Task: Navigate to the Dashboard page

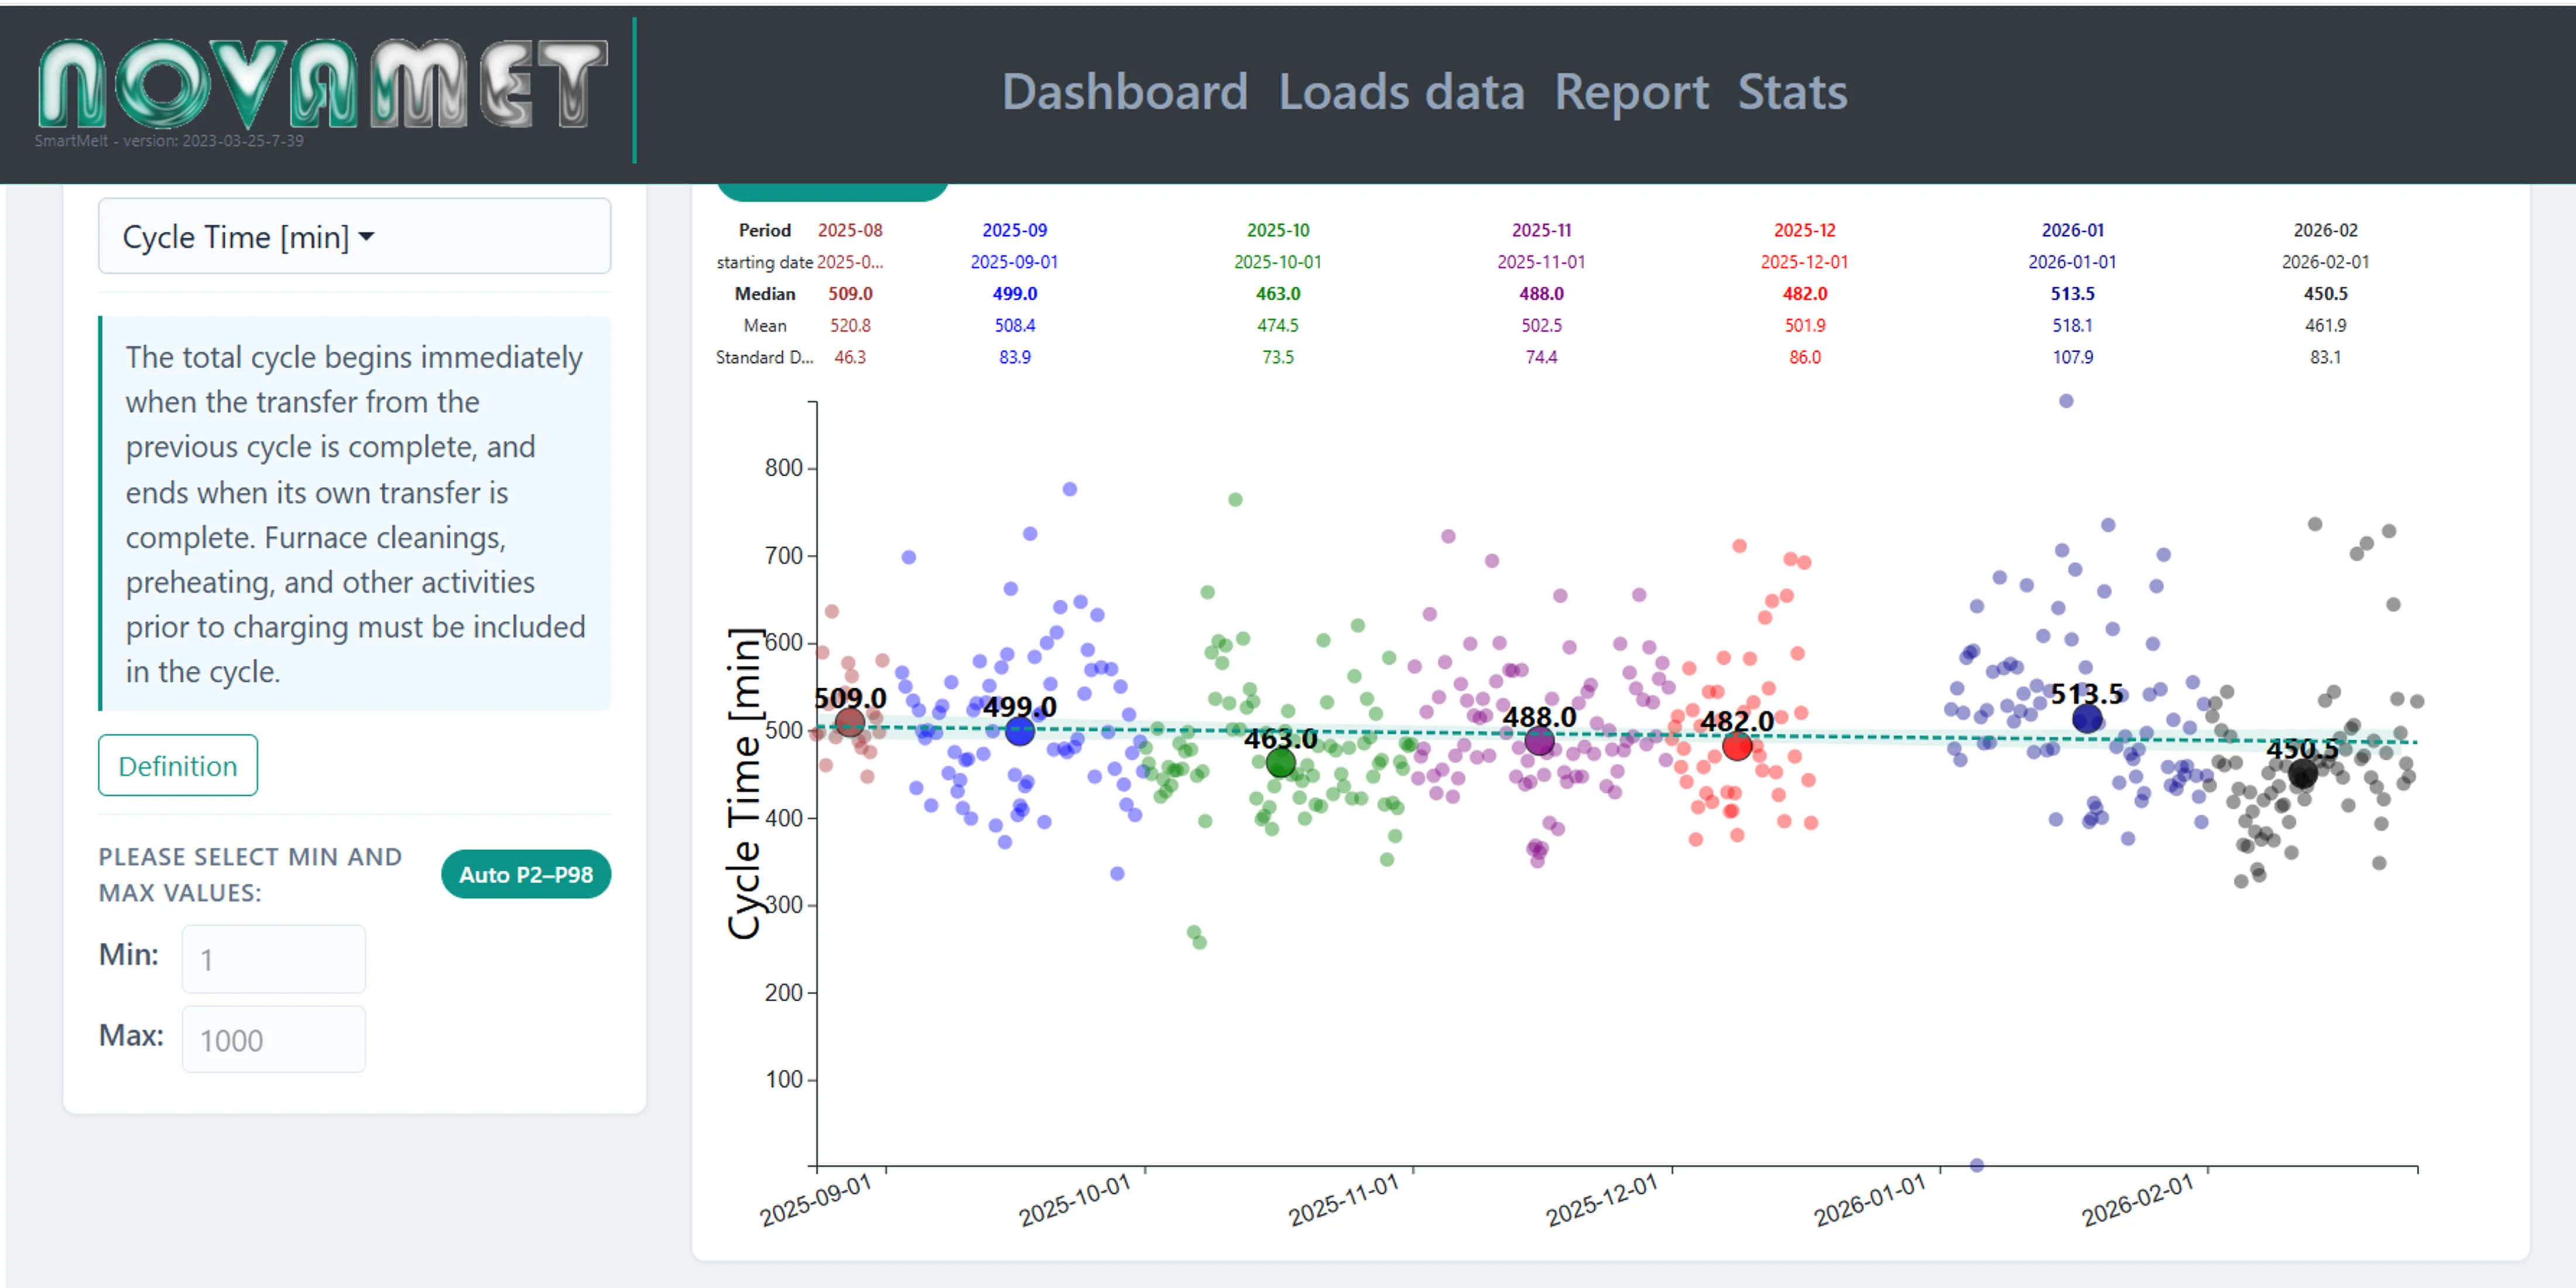Action: point(1125,92)
